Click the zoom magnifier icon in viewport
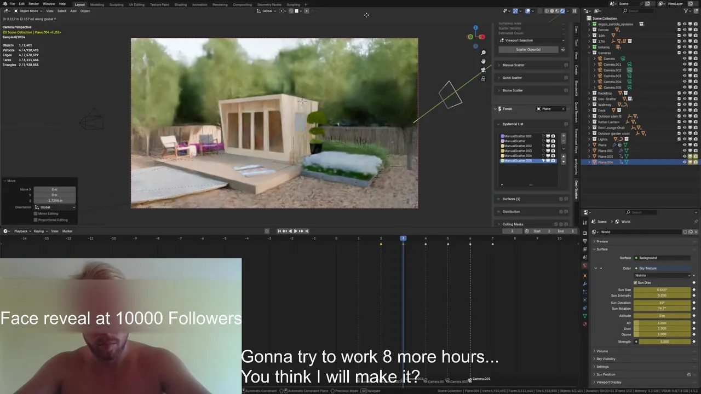Image resolution: width=701 pixels, height=394 pixels. [483, 53]
